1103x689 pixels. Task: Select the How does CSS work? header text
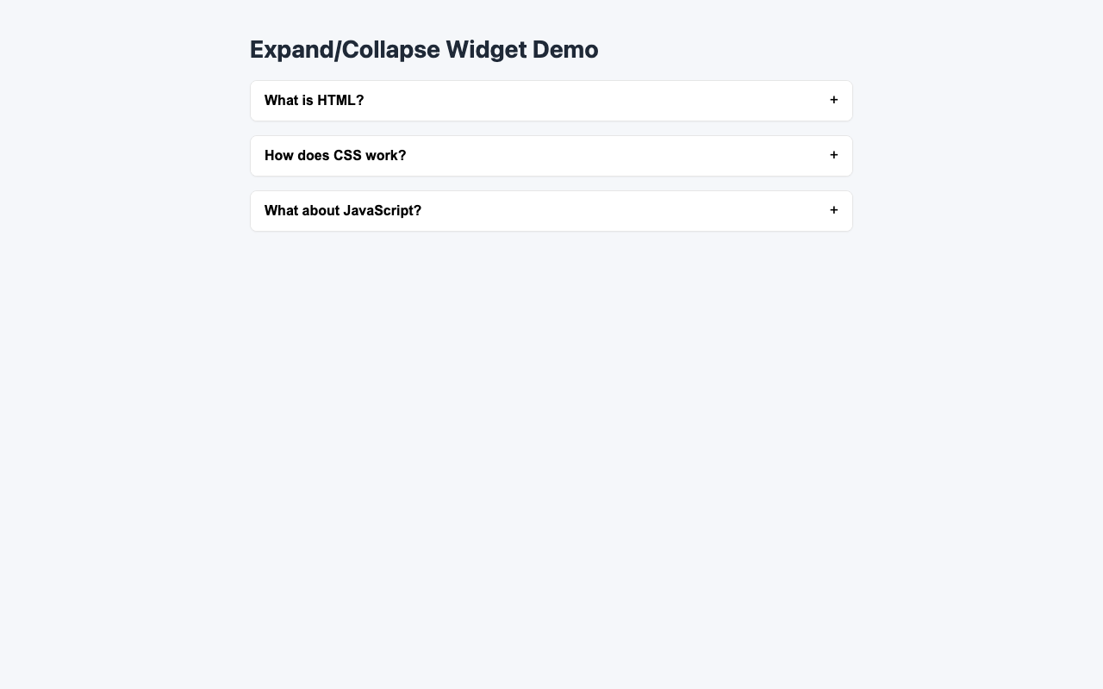pos(335,155)
